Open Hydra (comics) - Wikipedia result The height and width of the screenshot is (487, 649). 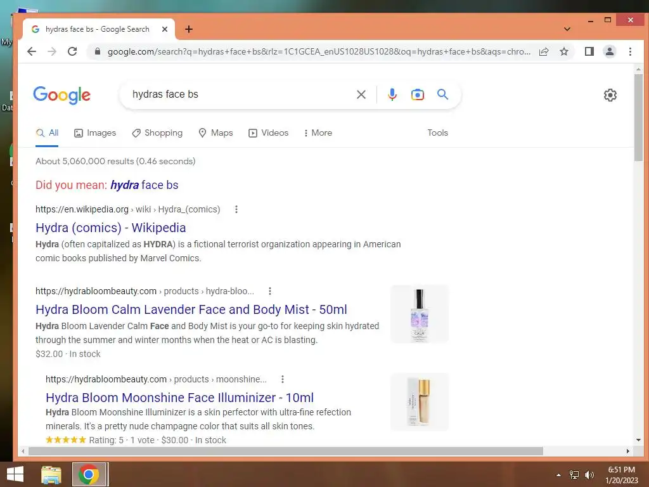pyautogui.click(x=110, y=228)
